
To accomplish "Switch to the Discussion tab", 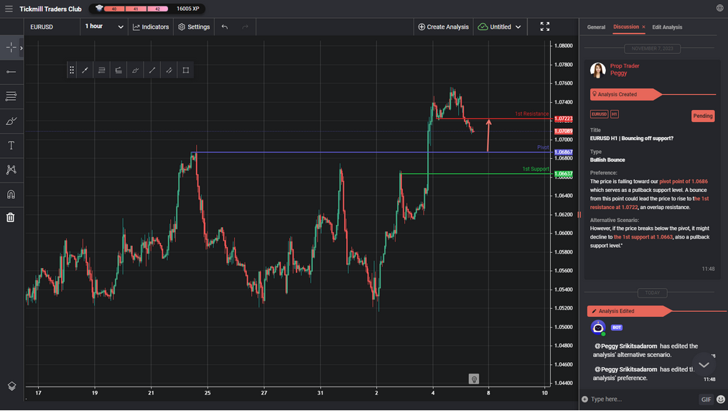I will pyautogui.click(x=626, y=27).
